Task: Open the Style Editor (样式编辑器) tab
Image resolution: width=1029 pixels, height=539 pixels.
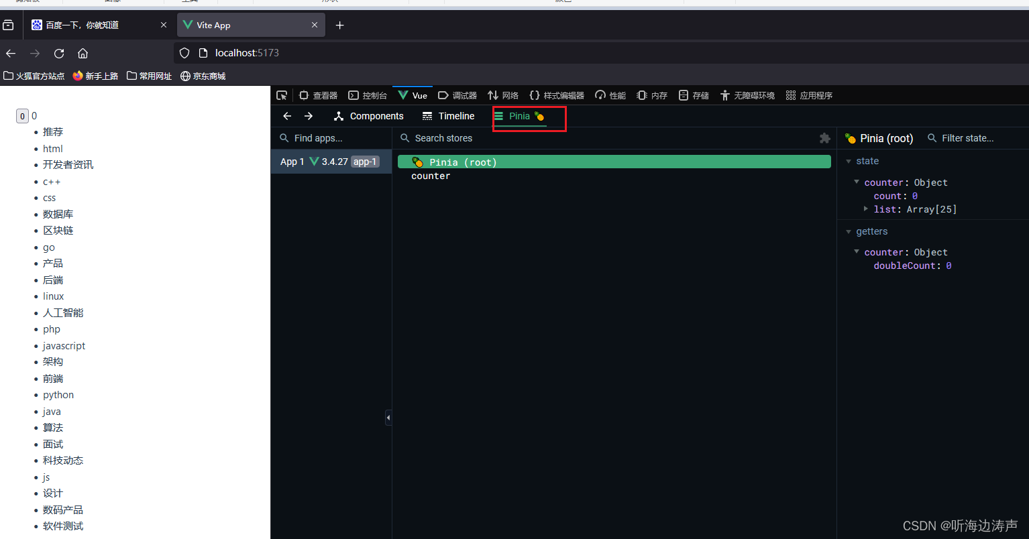Action: [x=557, y=95]
